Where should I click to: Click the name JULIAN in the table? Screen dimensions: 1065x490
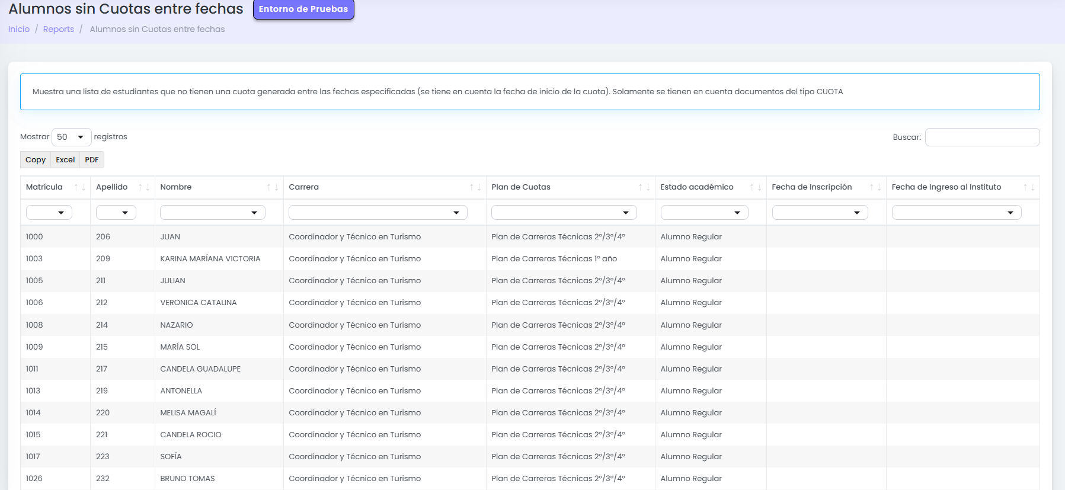[x=173, y=281]
